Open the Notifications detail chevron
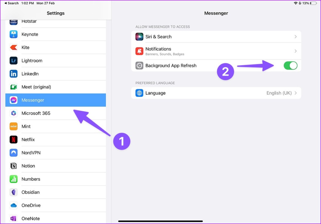The image size is (321, 224). click(295, 51)
